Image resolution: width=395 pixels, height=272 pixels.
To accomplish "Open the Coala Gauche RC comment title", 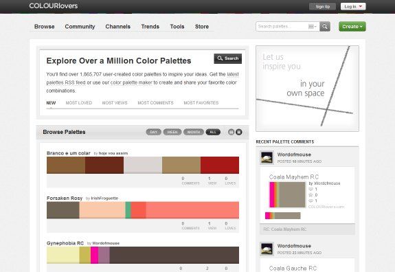I will 293,268.
